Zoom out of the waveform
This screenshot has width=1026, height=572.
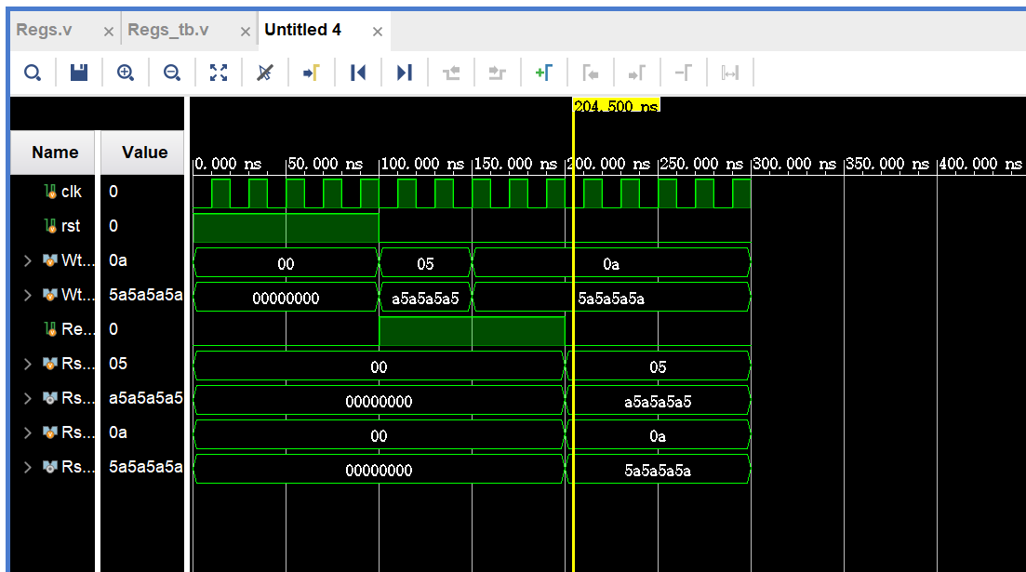pyautogui.click(x=172, y=73)
